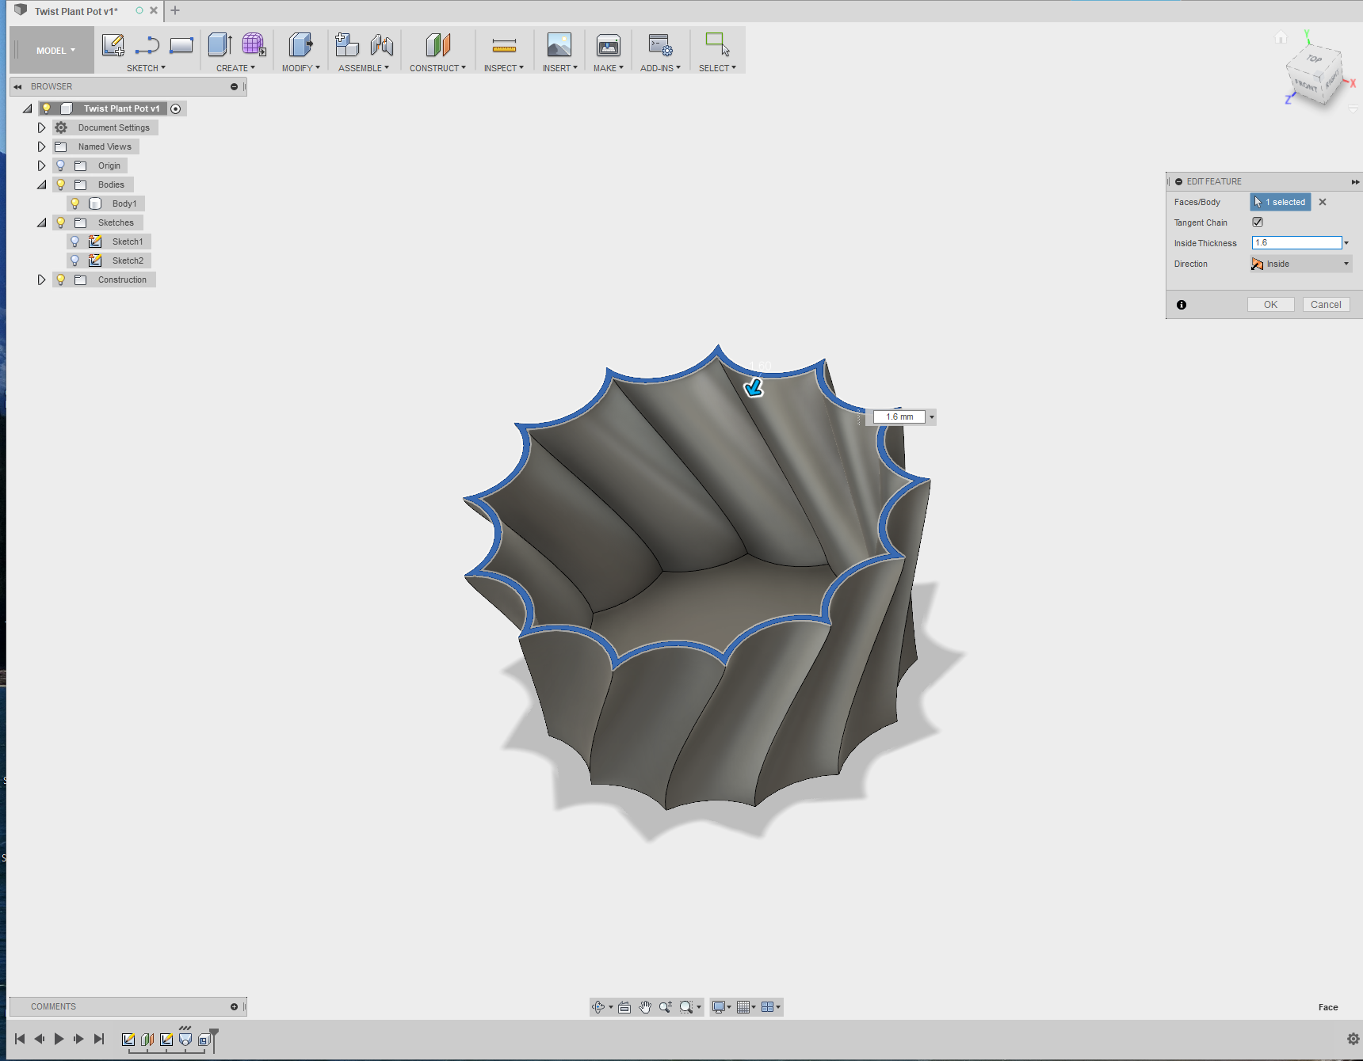The width and height of the screenshot is (1363, 1061).
Task: Select the New Component tool
Action: [x=347, y=45]
